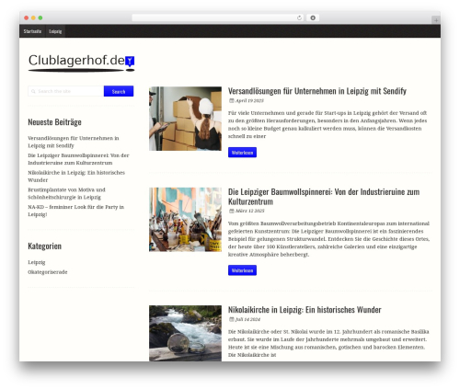The height and width of the screenshot is (389, 460).
Task: Open a new tab with plus button
Action: (x=436, y=20)
